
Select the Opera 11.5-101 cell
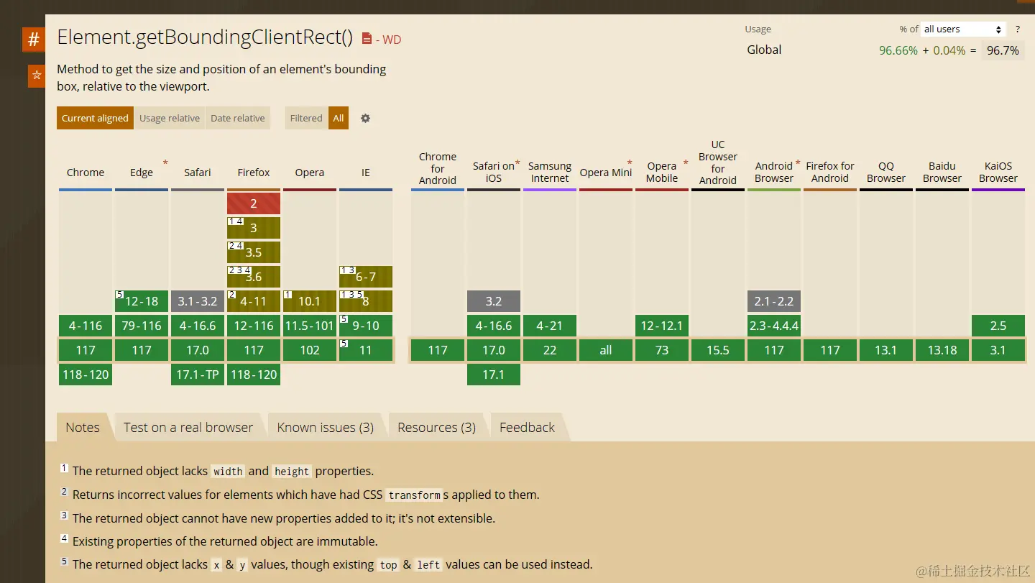310,326
